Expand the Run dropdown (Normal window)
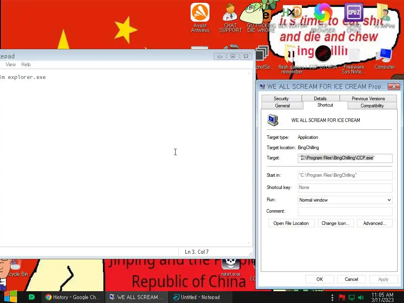This screenshot has height=303, width=404. click(x=345, y=200)
